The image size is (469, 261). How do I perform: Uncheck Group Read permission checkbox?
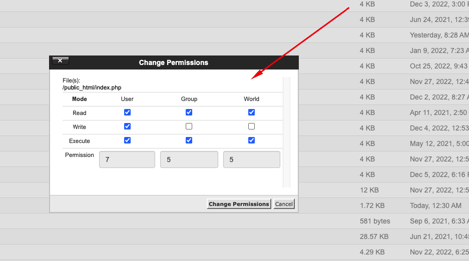189,112
